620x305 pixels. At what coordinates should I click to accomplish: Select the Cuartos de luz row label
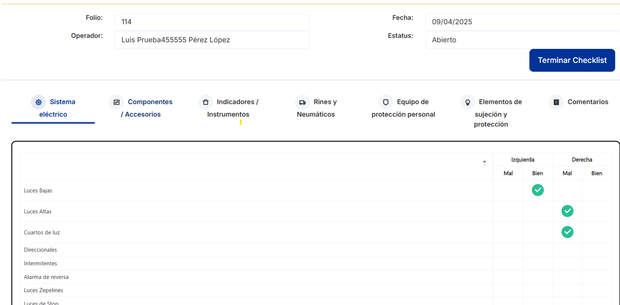pyautogui.click(x=42, y=233)
